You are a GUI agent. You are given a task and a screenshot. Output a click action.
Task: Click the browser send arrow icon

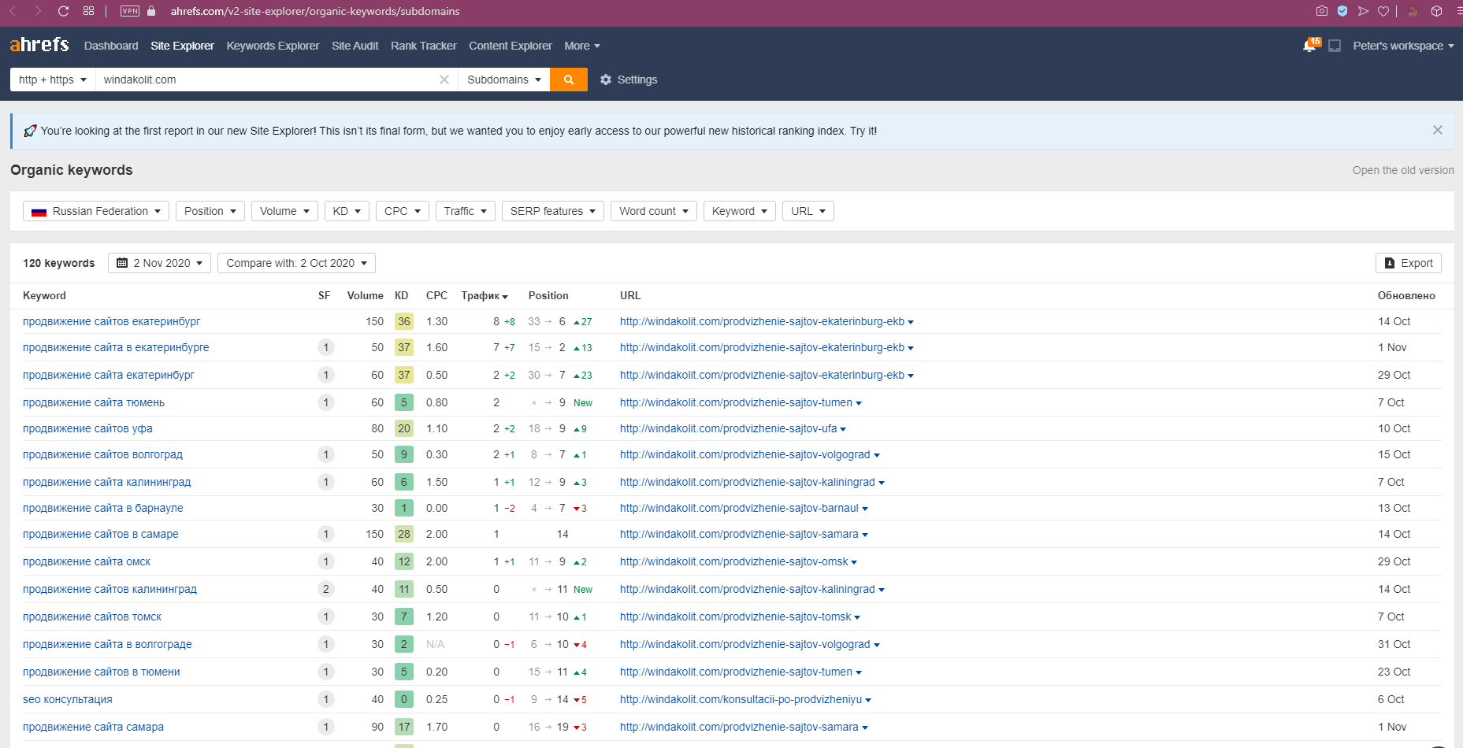click(1363, 11)
